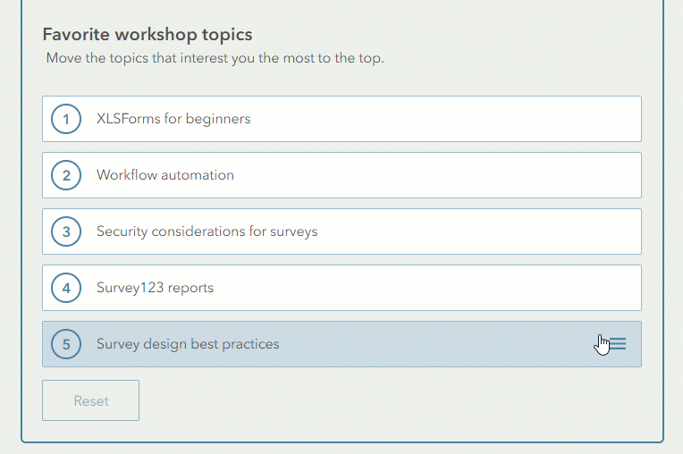Pick the 'Security considerations for surveys' label
The image size is (683, 454).
pyautogui.click(x=207, y=231)
